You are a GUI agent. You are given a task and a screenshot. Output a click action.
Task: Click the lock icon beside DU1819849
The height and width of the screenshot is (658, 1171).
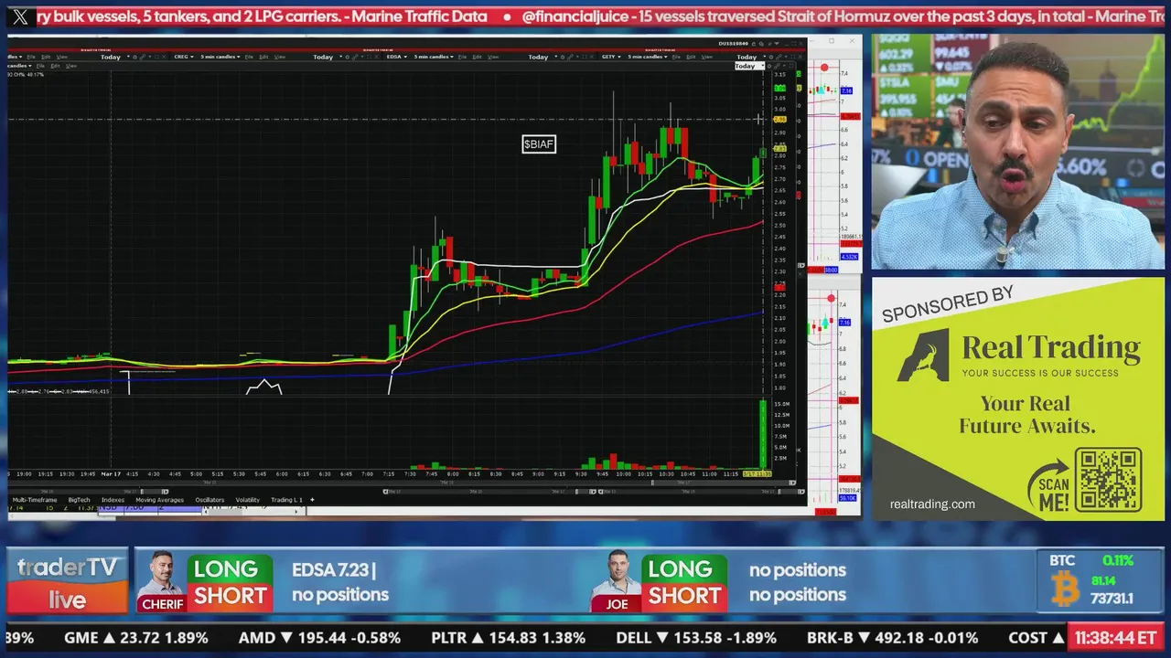click(x=754, y=44)
